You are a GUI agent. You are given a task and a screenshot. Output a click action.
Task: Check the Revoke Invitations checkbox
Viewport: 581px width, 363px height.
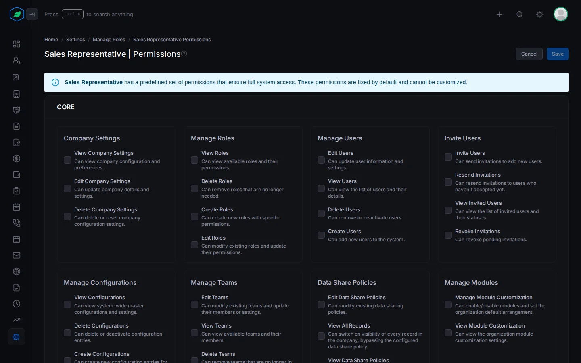(x=448, y=235)
